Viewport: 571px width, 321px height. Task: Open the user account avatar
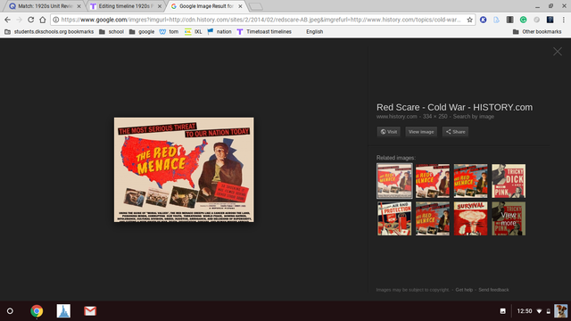click(560, 311)
